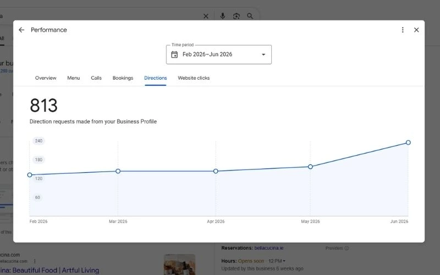Click the Apr 2026 axis label
This screenshot has width=440, height=275.
216,222
